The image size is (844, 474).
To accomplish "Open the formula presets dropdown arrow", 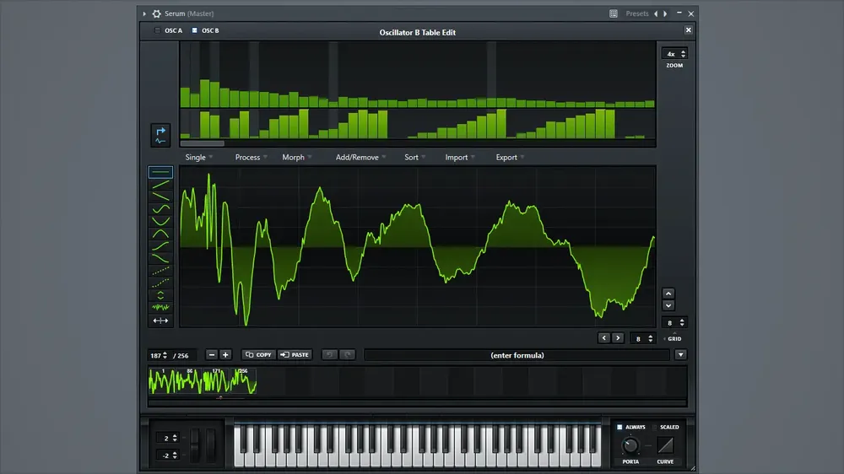I will (681, 355).
